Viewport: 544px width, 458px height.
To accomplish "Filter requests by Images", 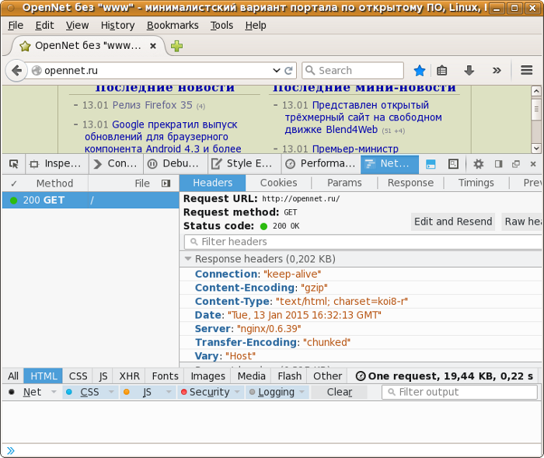I will [207, 376].
